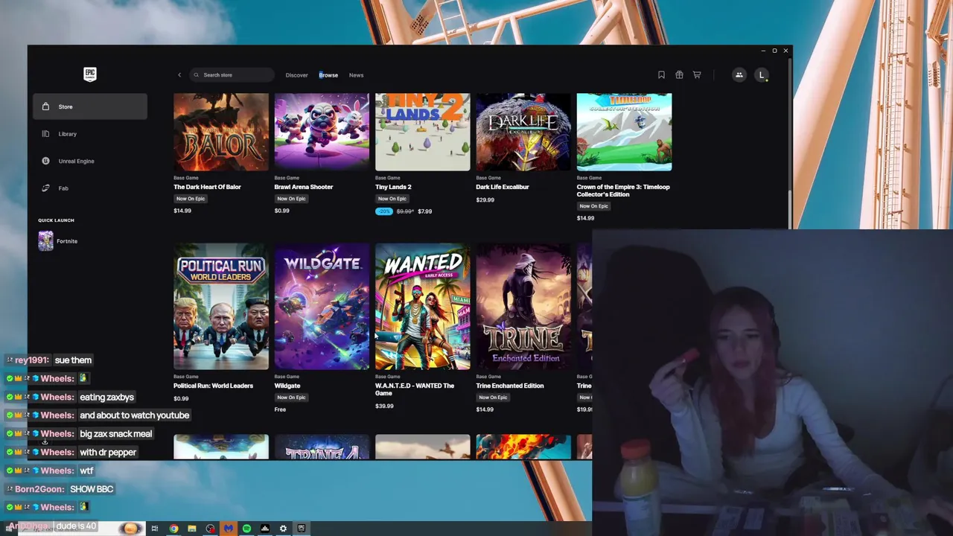
Task: Open The Dark Heart Of Balor cover art
Action: (221, 132)
